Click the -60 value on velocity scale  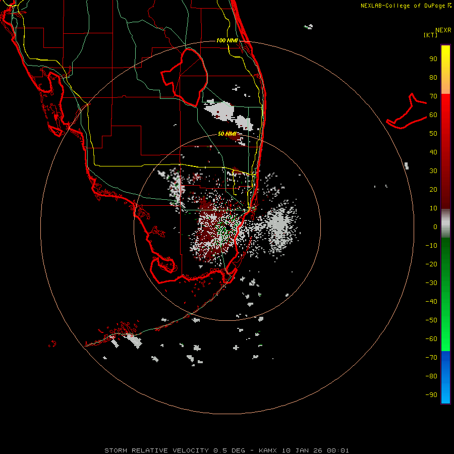(x=431, y=339)
